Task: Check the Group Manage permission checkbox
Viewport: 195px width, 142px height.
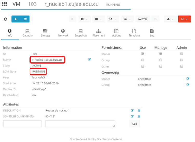Action: (x=161, y=60)
